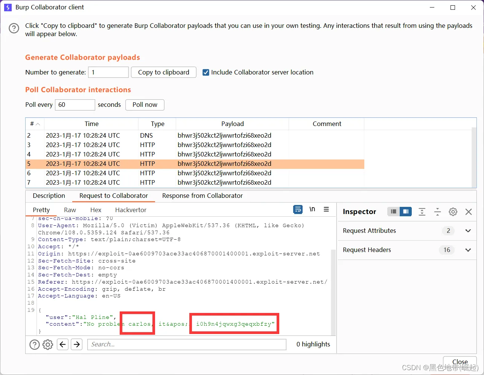
Task: Sort by the Comment column header
Action: coord(327,124)
